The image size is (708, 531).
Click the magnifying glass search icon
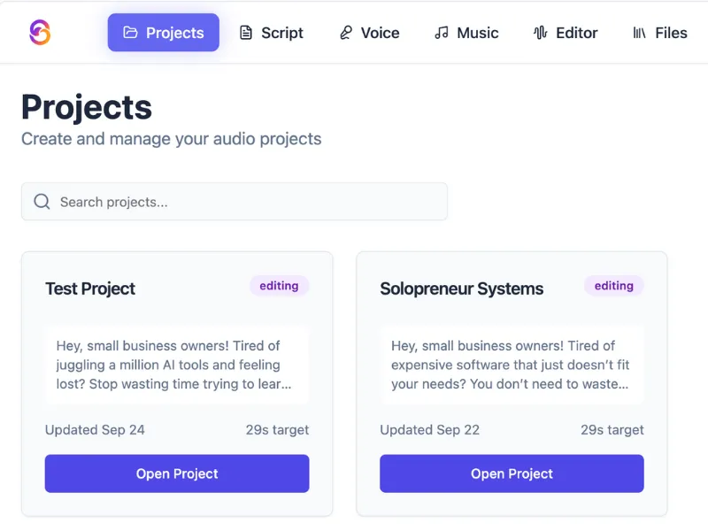tap(42, 202)
